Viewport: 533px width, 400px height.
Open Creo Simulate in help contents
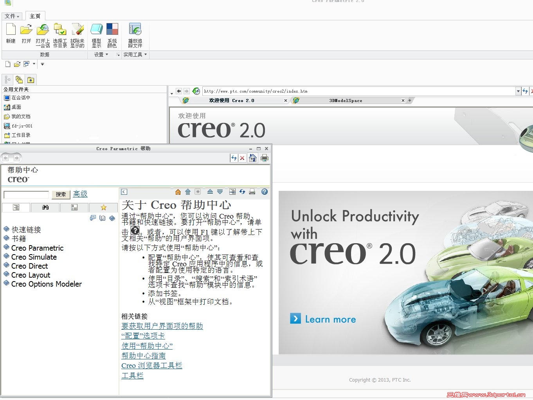(34, 257)
